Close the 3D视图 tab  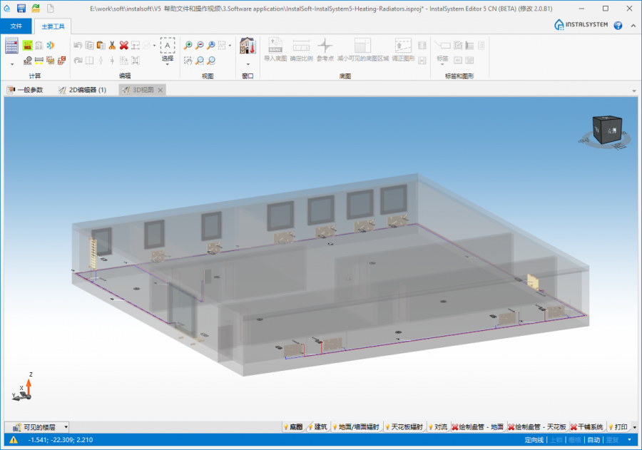pyautogui.click(x=160, y=90)
